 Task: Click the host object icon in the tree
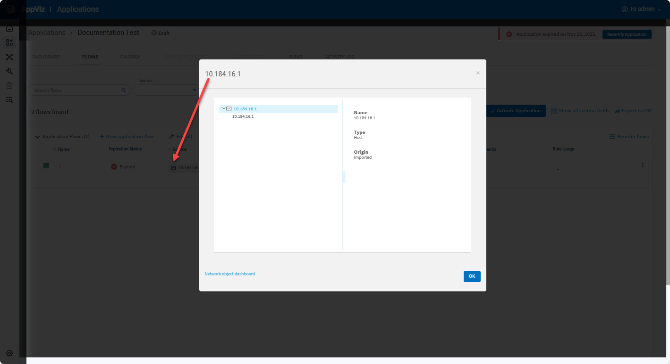[229, 109]
